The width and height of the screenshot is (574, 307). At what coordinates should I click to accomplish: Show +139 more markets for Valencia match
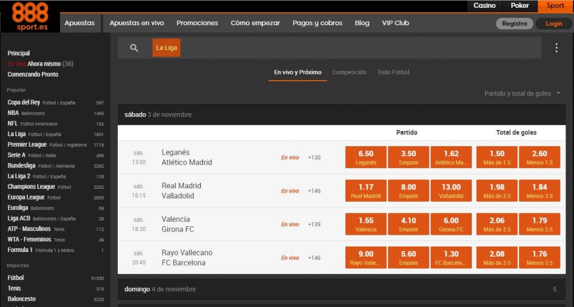point(314,224)
